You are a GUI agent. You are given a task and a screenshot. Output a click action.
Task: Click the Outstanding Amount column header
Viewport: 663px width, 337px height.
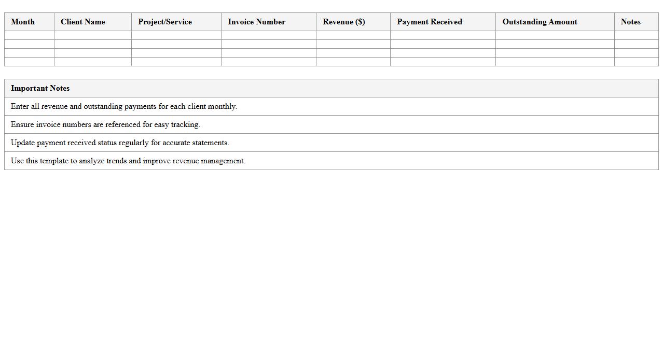pyautogui.click(x=540, y=22)
